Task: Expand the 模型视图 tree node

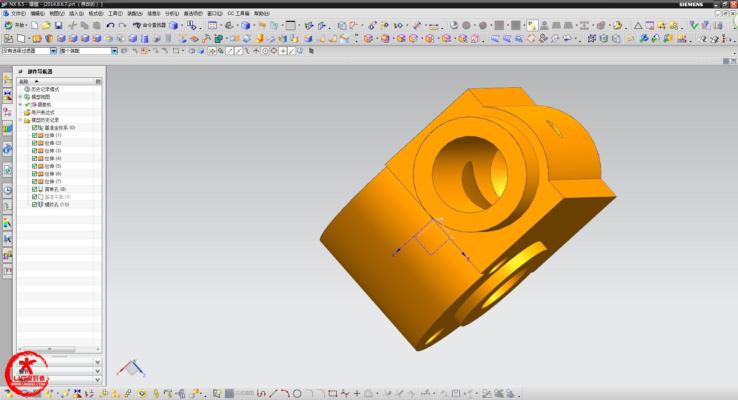Action: tap(20, 97)
